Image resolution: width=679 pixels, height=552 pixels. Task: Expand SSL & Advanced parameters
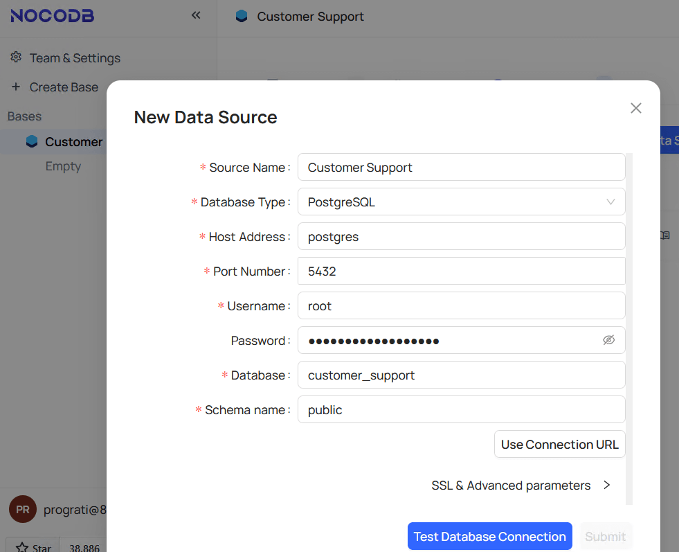click(x=520, y=486)
